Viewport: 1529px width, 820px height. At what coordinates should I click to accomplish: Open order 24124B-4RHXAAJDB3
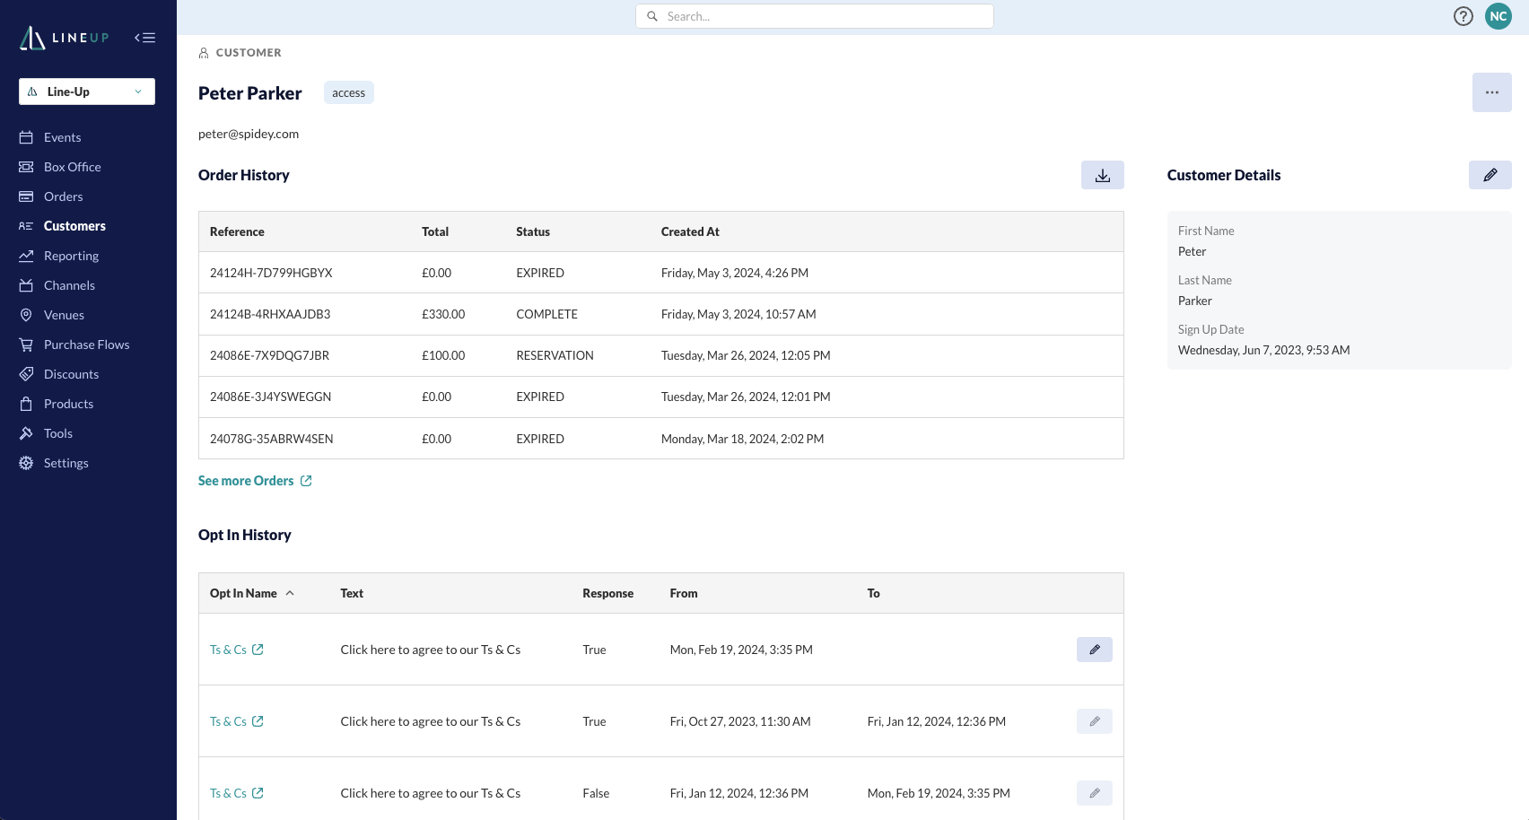270,314
